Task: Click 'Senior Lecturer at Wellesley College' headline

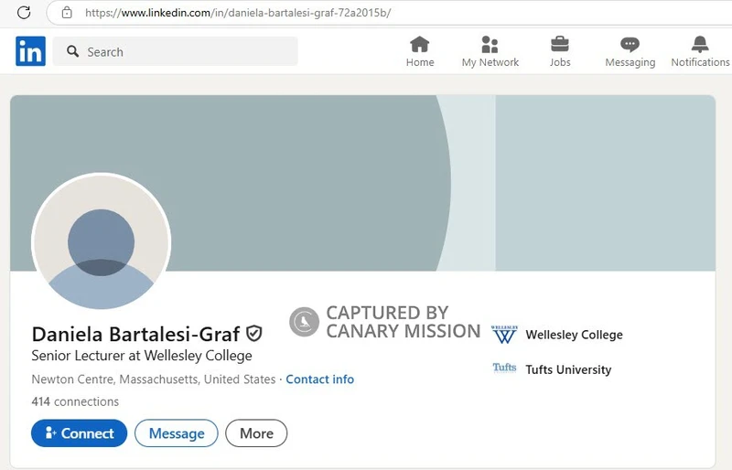Action: click(142, 356)
